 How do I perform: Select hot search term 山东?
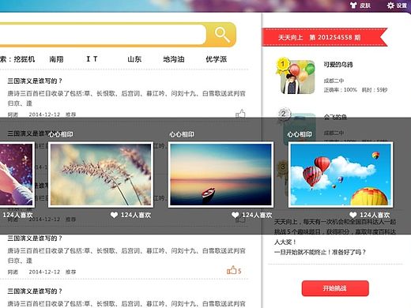pyautogui.click(x=134, y=59)
